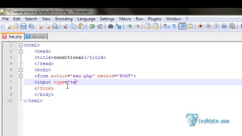242x136 pixels.
Task: Open user defined language dialog icon
Action: 190,26
